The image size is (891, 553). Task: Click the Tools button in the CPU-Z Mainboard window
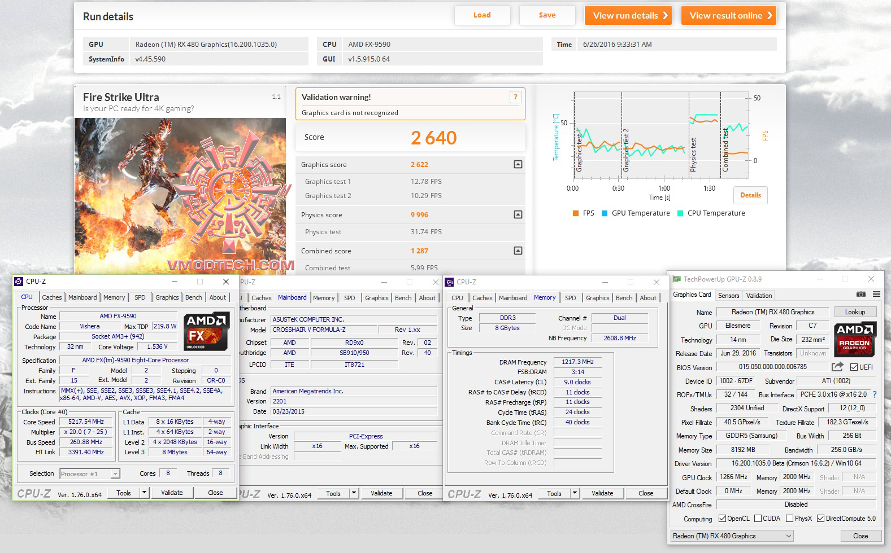coord(333,493)
